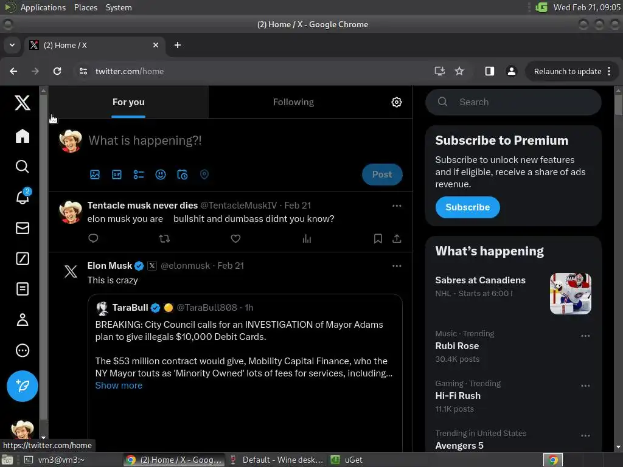623x467 pixels.
Task: Open the Applications menu
Action: (43, 7)
